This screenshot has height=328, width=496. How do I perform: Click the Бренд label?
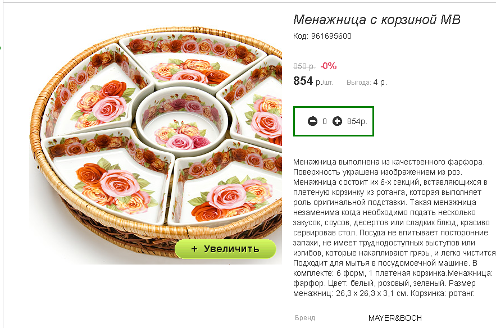click(x=305, y=318)
